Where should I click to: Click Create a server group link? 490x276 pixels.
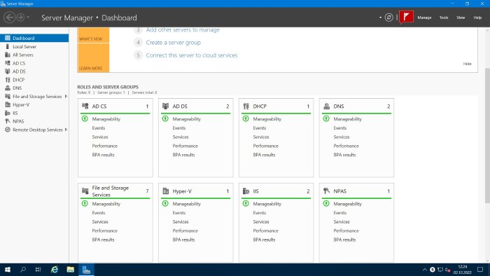coord(174,43)
